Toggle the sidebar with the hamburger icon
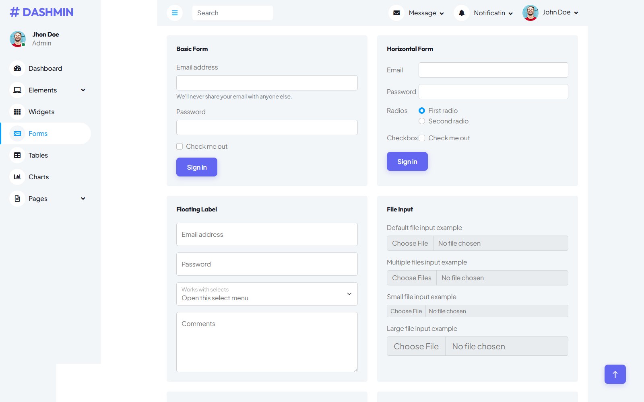 click(175, 13)
